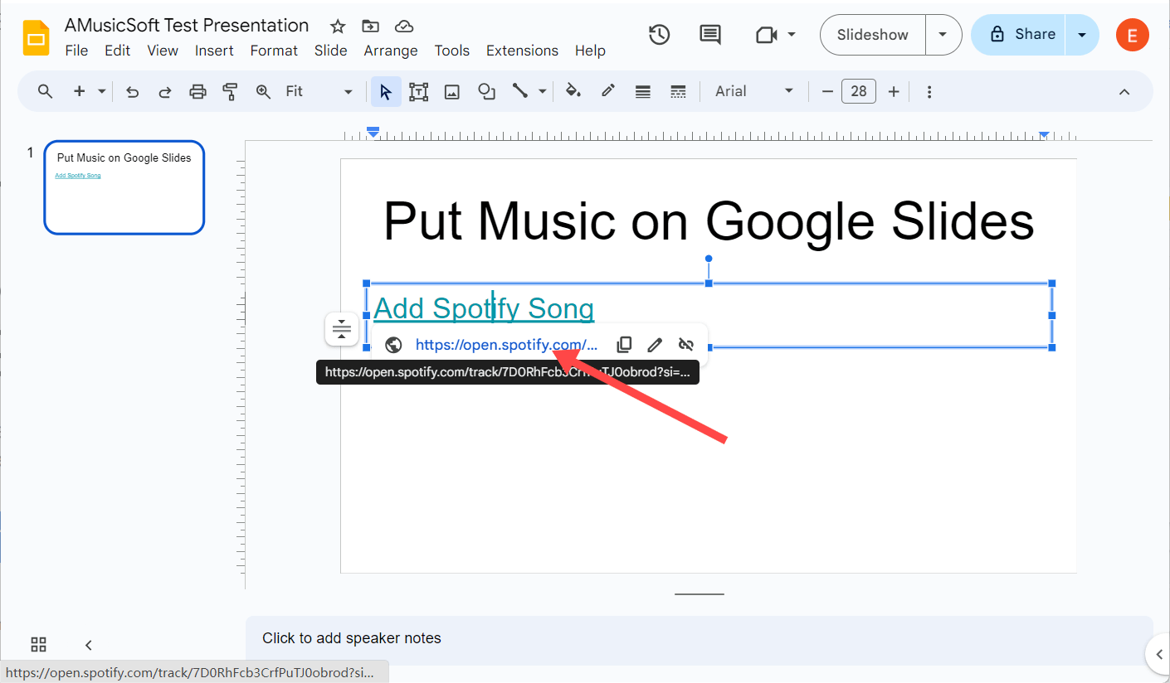
Task: Open Share quick options arrow
Action: (1082, 35)
